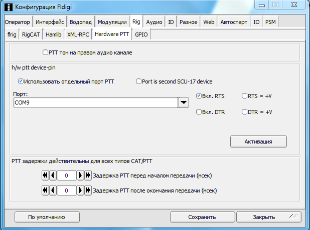
Task: Open the RigCAT sub-tab
Action: click(x=31, y=34)
